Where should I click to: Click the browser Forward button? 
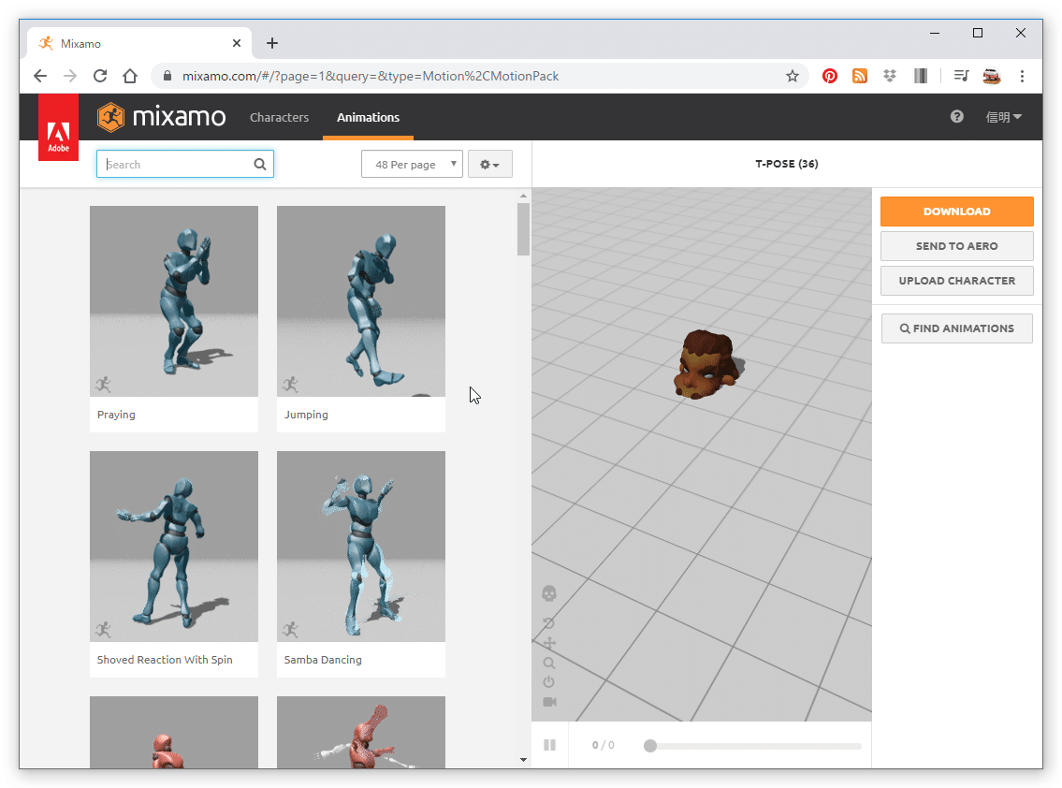pos(70,76)
